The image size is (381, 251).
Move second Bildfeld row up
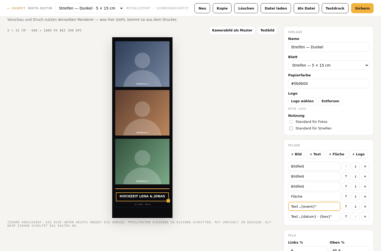tap(346, 176)
